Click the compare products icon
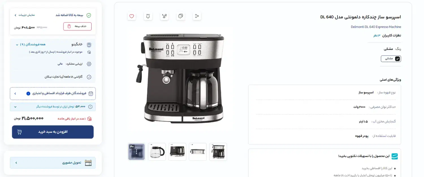The image size is (424, 177). pos(164,16)
